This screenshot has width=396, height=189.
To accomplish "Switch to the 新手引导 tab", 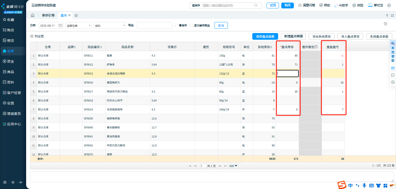I will [48, 15].
